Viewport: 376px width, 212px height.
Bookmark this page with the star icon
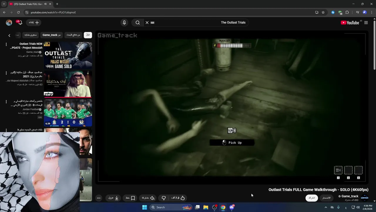click(x=323, y=12)
